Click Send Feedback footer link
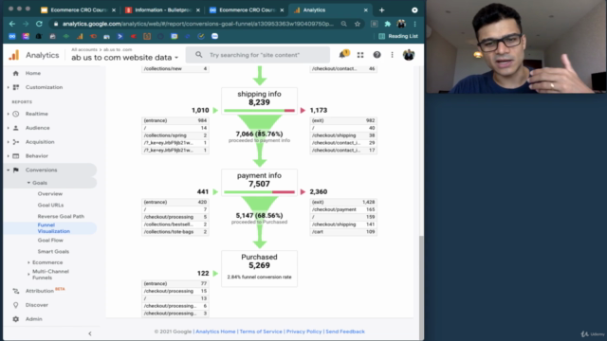Image resolution: width=607 pixels, height=341 pixels. coord(345,332)
